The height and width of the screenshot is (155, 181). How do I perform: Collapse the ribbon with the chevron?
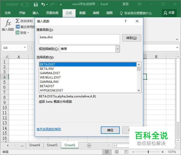[177, 39]
